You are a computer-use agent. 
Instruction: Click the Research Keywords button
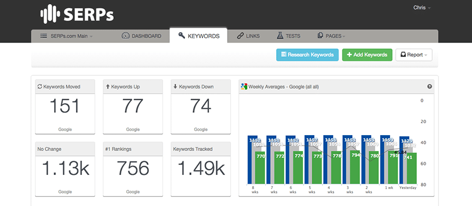click(x=307, y=55)
